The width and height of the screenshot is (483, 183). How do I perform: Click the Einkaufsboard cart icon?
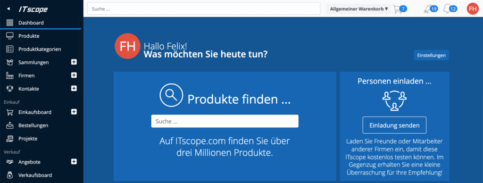click(x=9, y=112)
